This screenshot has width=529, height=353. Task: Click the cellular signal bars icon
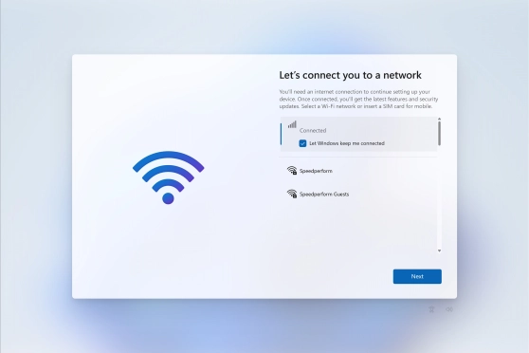tap(292, 124)
